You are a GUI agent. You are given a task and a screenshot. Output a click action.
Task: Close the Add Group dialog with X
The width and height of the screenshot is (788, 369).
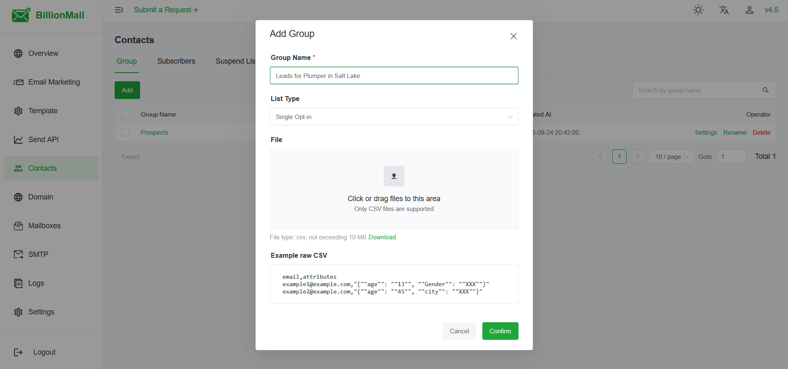click(x=513, y=36)
